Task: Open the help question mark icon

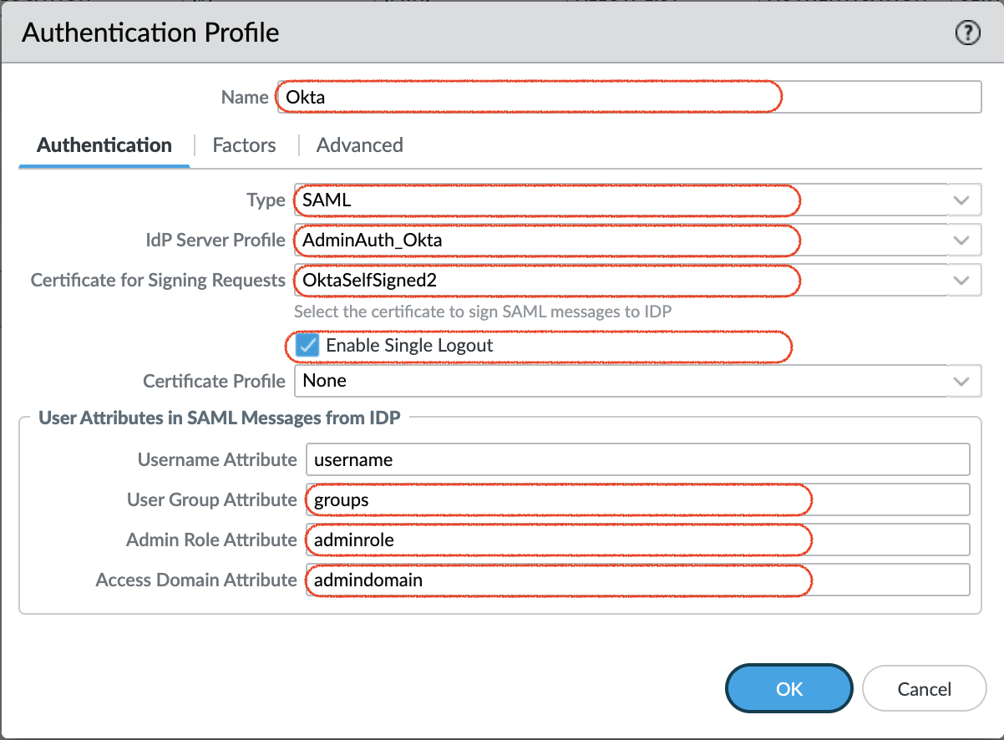Action: 967,33
